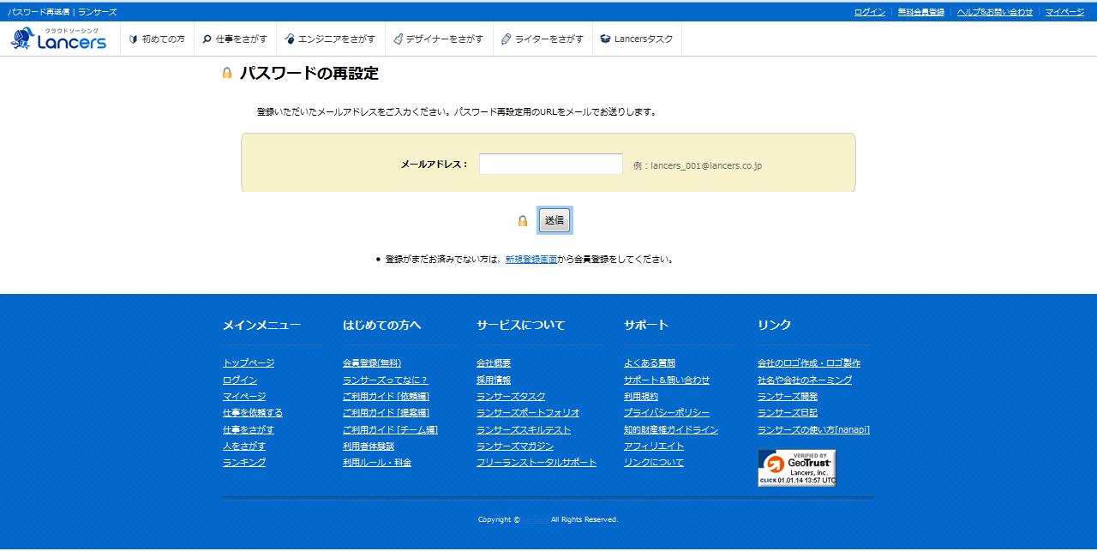Open 会社のロゴ作成・ロゴ製作 link
The image size is (1097, 551).
809,363
